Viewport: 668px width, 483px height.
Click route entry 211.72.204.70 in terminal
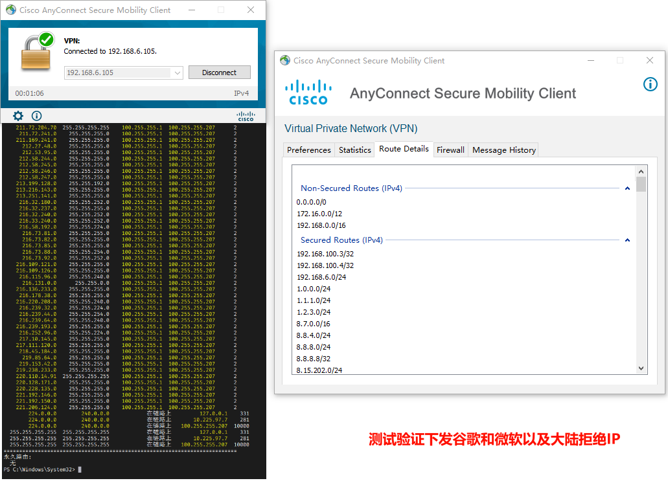pos(36,128)
